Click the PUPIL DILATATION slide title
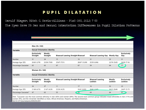 pyautogui.click(x=72, y=12)
